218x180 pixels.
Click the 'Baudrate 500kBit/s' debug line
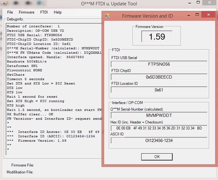tap(27, 62)
